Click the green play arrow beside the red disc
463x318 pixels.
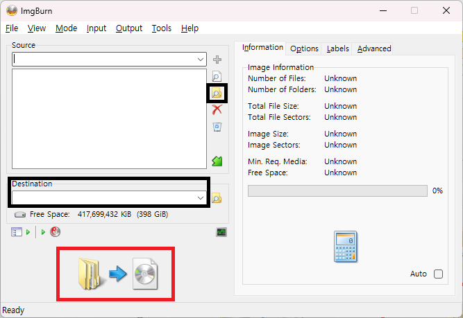[43, 232]
